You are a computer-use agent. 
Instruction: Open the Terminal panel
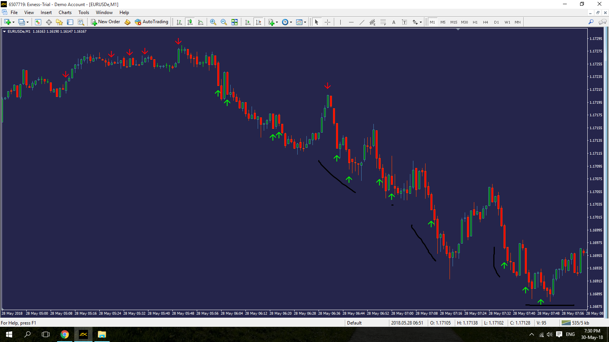coord(70,22)
